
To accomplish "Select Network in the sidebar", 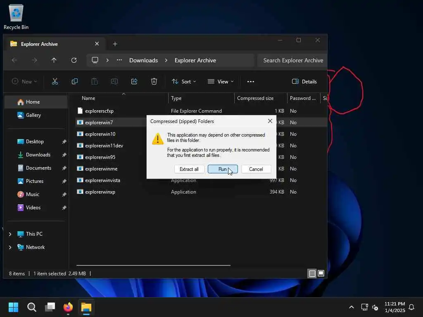I will tap(35, 247).
